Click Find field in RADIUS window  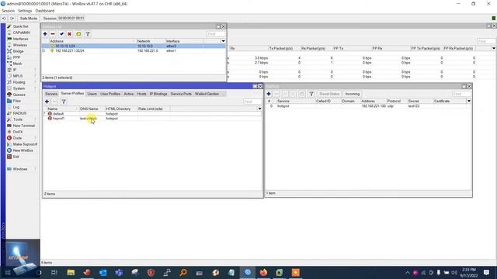tap(462, 94)
